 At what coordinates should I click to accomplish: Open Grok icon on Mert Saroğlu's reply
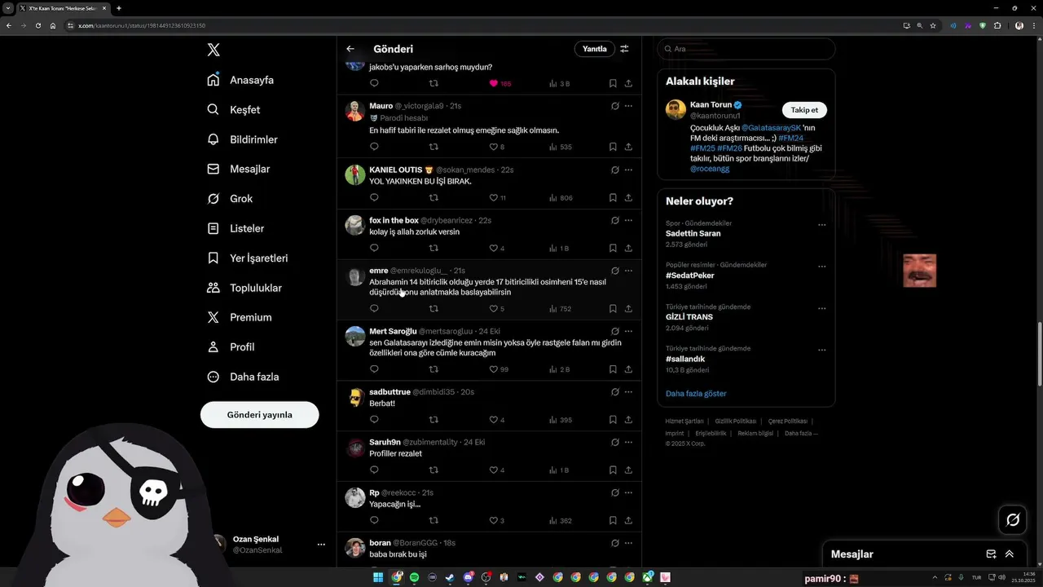(614, 331)
